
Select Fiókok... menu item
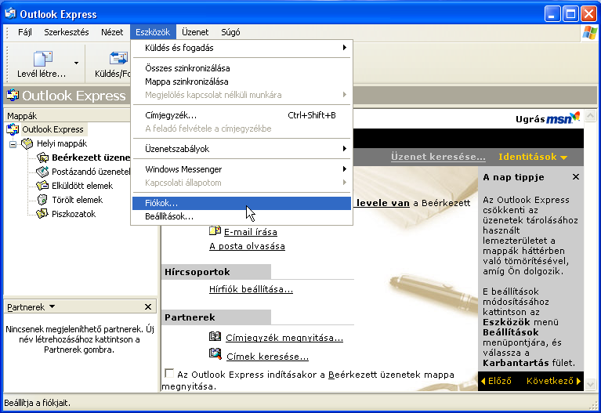click(x=241, y=203)
